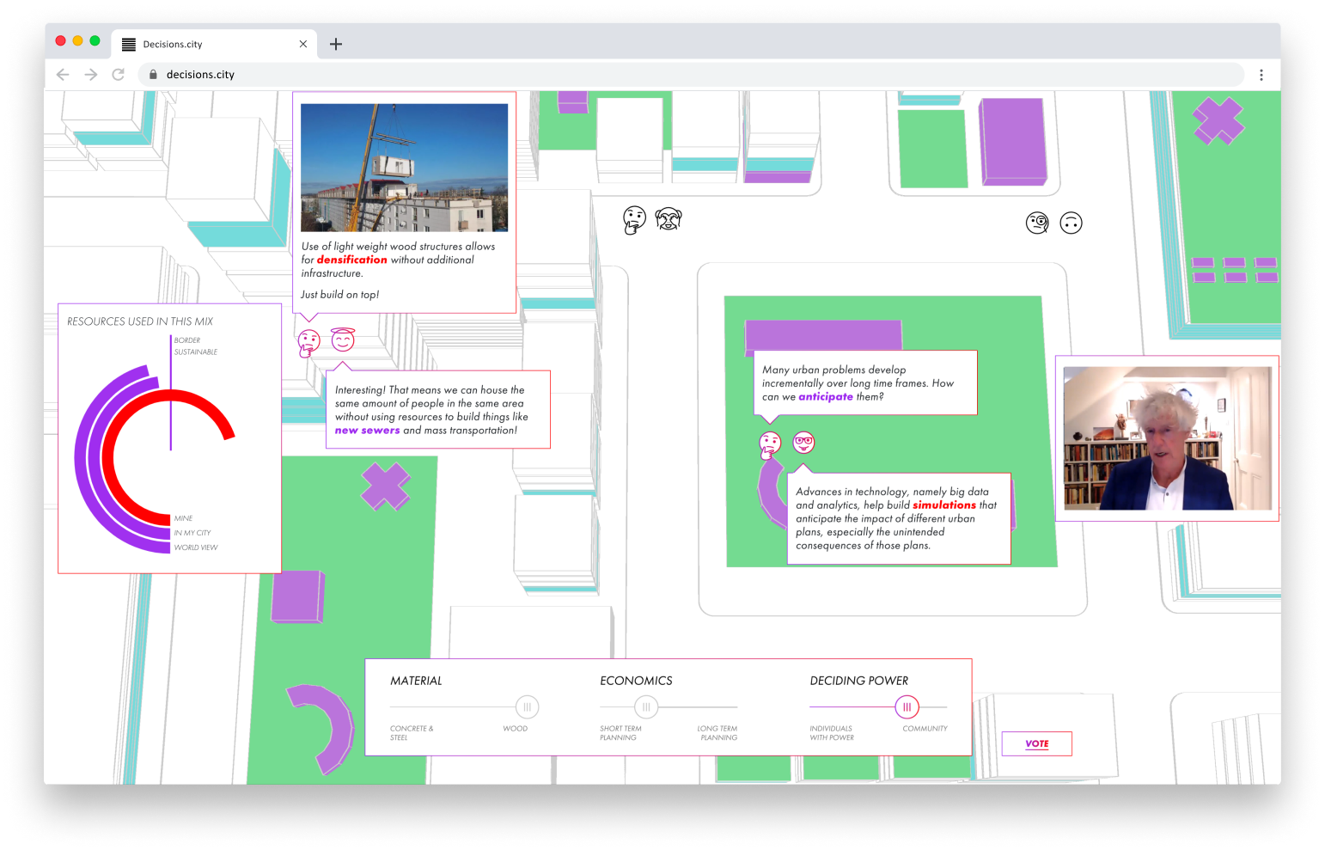Click the black thinking face beside the monkey
This screenshot has width=1325, height=850.
[634, 220]
